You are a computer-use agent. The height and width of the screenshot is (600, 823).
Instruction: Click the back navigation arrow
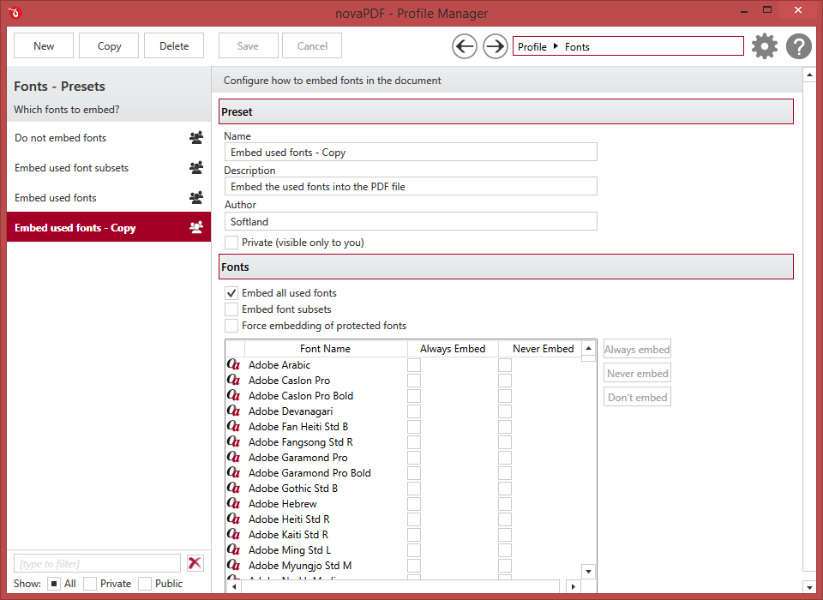pos(465,47)
